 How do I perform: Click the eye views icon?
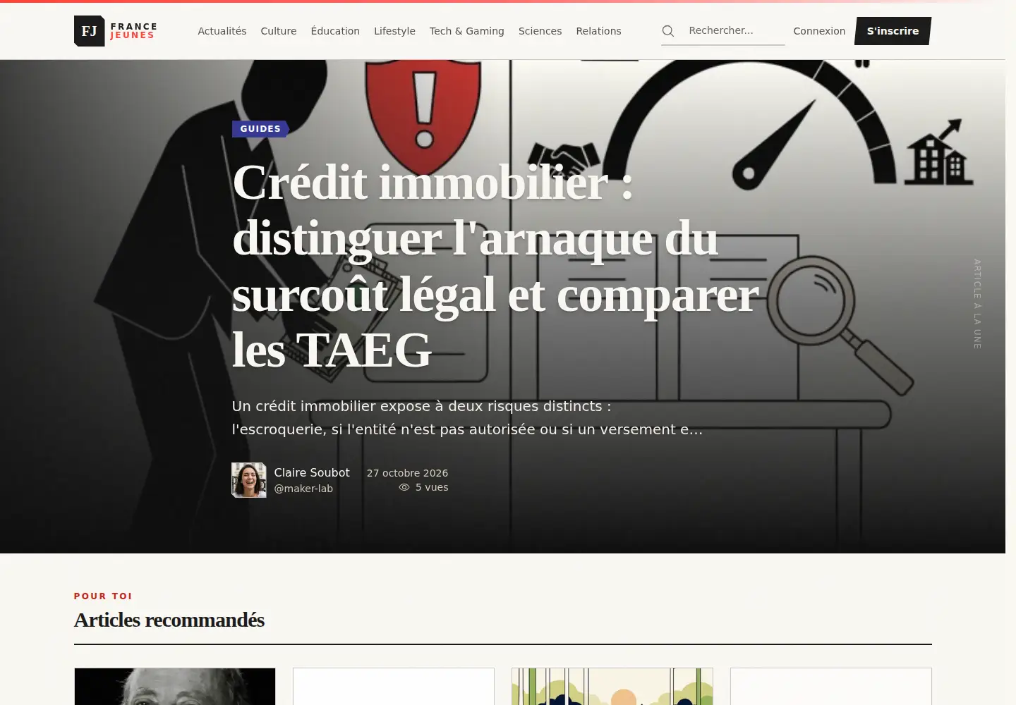[x=404, y=487]
